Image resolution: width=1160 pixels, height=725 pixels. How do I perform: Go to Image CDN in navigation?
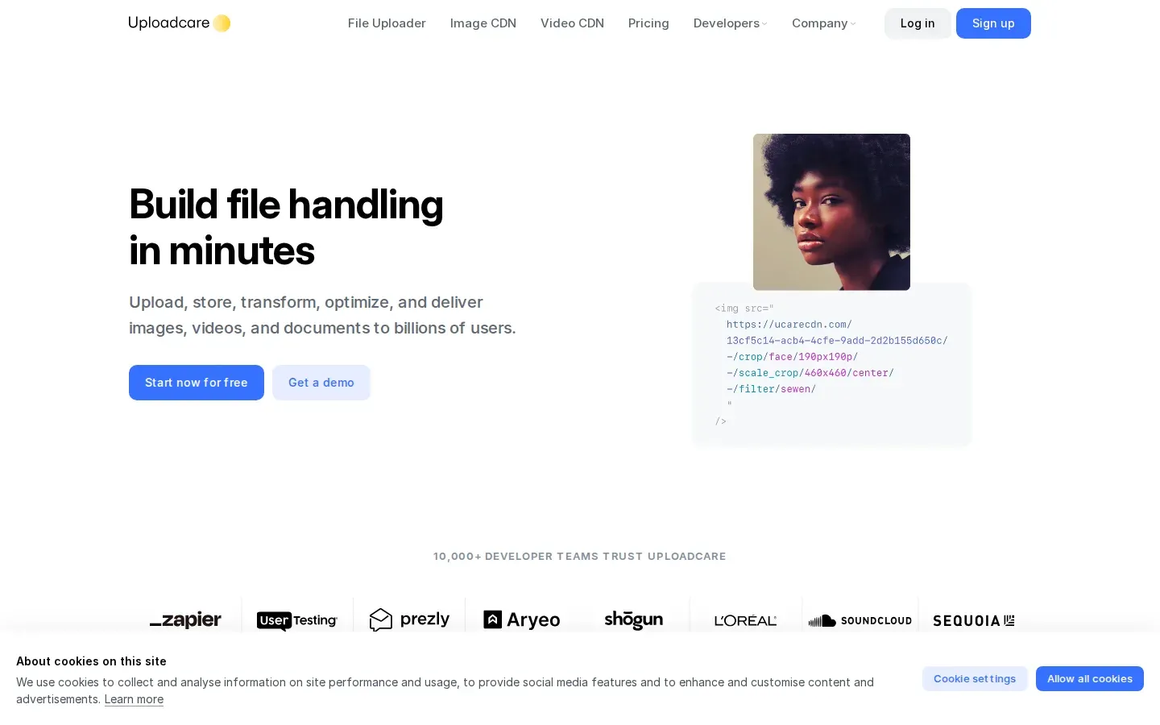483,23
